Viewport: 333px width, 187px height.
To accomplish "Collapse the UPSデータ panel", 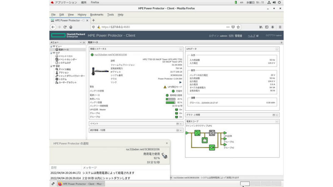I will point(277,49).
